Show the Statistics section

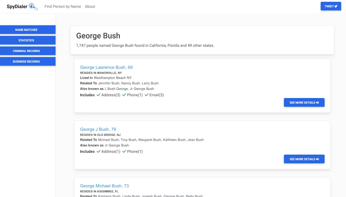click(x=26, y=40)
